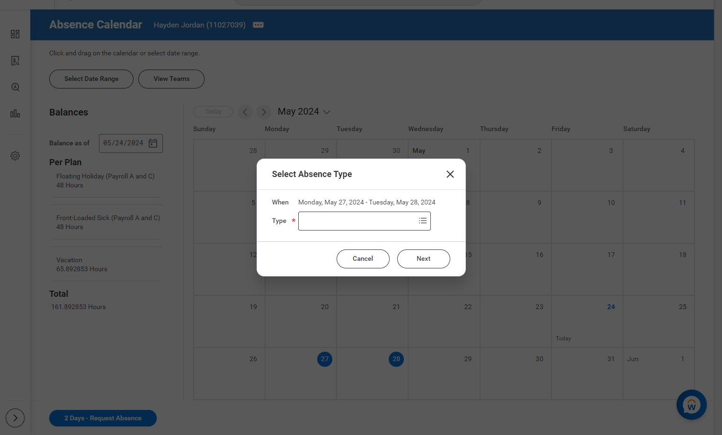Go to the next month
The image size is (722, 435).
click(x=264, y=112)
